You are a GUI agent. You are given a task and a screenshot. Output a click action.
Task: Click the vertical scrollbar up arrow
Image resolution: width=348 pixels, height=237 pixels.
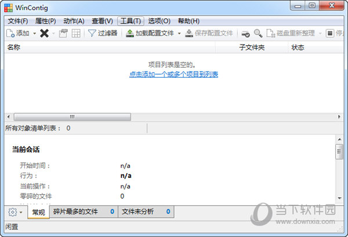(x=339, y=140)
